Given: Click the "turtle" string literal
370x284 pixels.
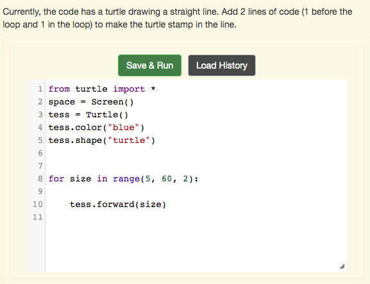Looking at the screenshot, I should click(x=129, y=140).
